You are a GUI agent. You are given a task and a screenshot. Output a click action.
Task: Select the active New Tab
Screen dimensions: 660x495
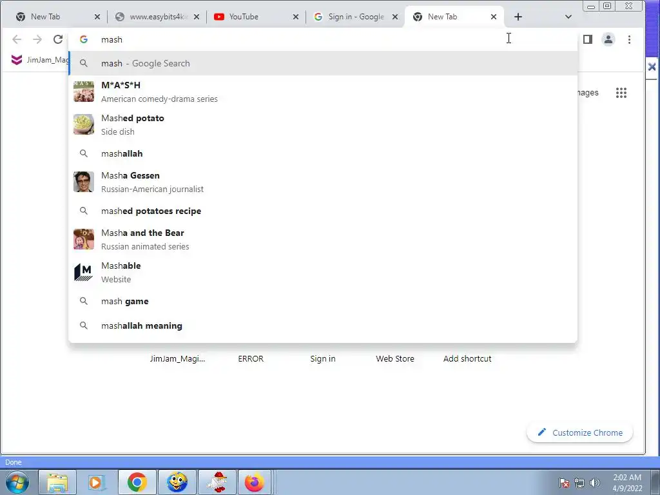[x=453, y=17]
